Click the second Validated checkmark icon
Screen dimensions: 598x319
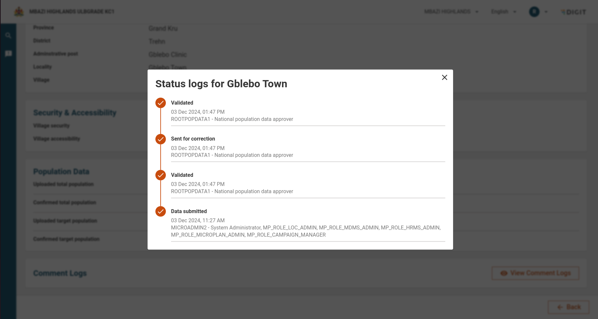161,175
